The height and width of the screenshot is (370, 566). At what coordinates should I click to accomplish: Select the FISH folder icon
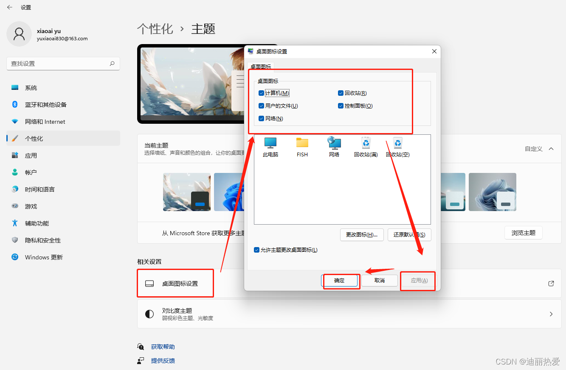[302, 147]
